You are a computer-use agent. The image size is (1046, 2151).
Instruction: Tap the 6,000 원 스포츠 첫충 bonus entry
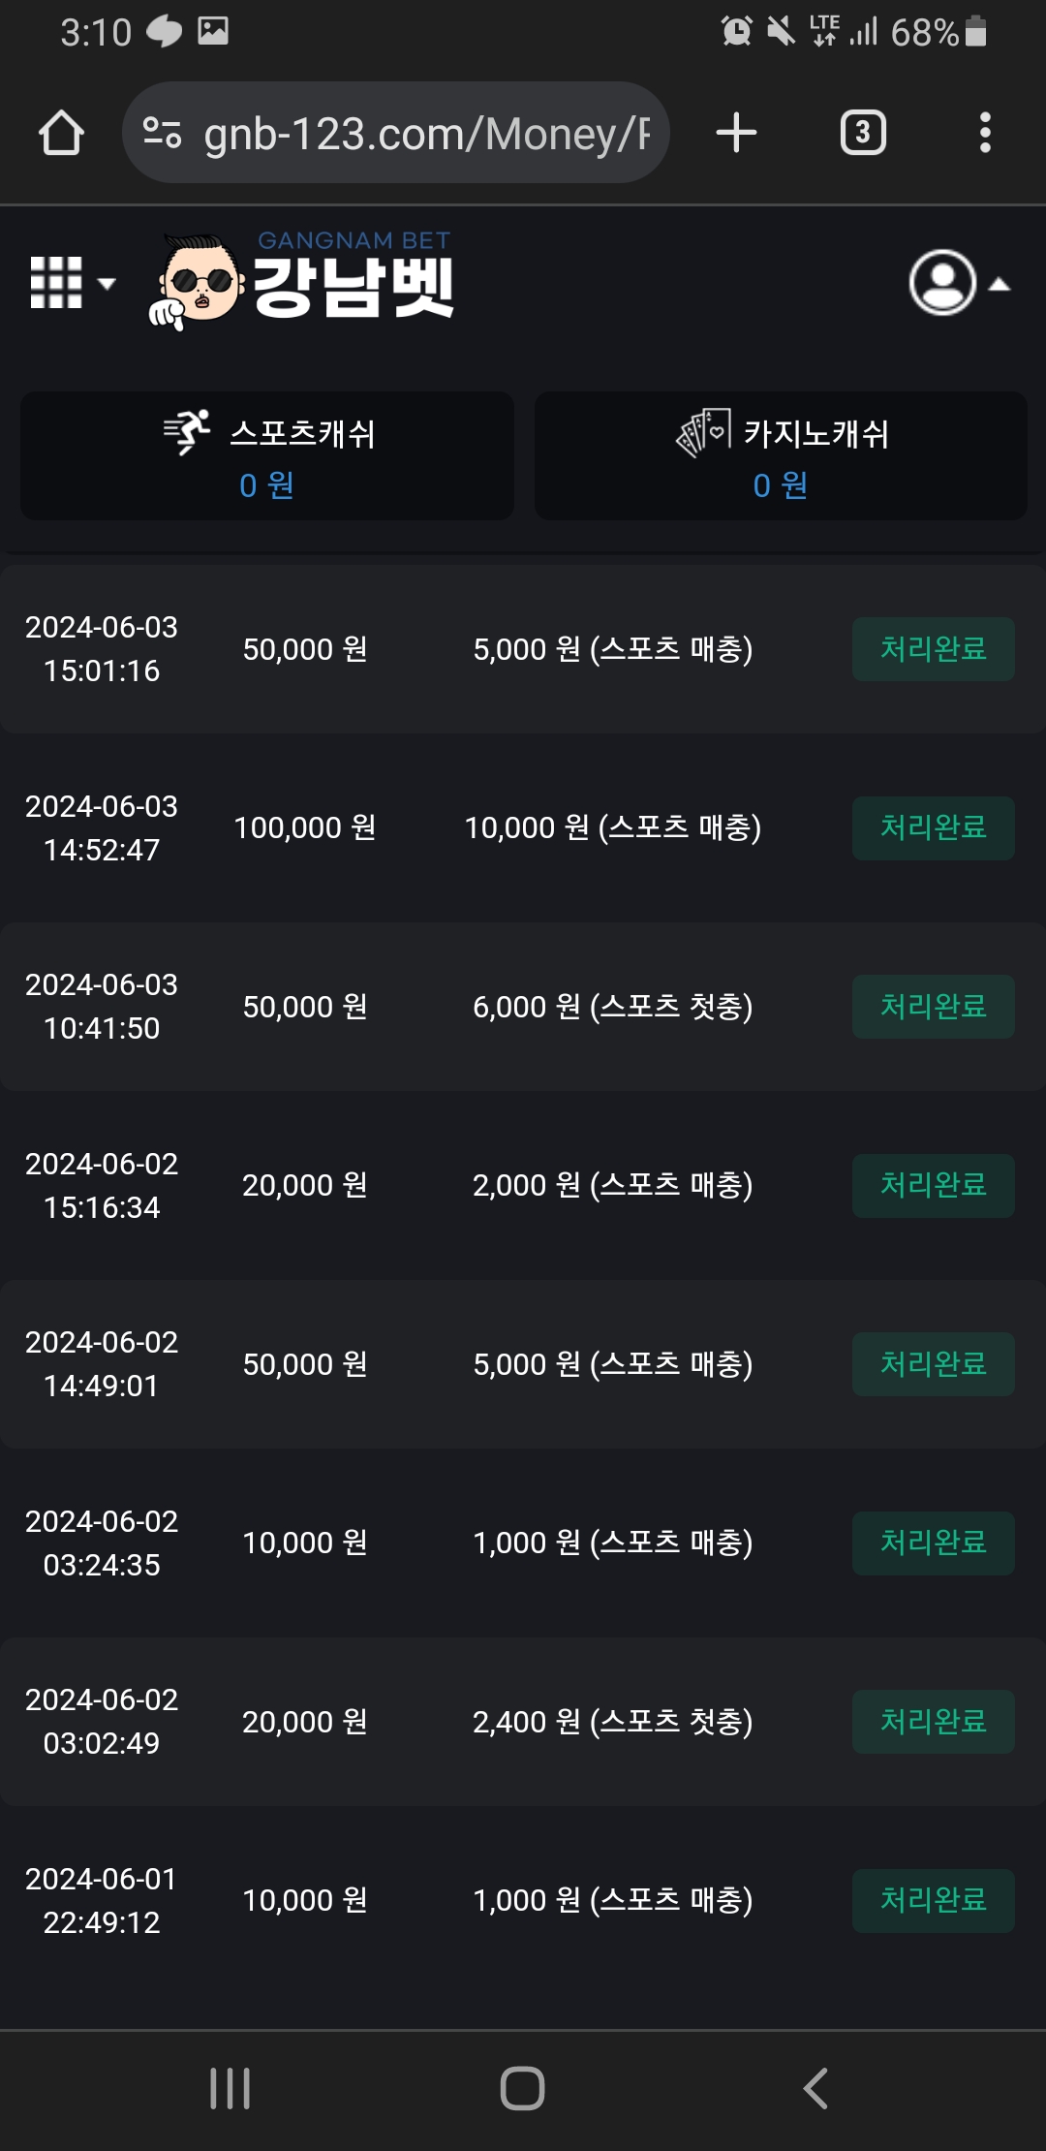click(612, 1007)
